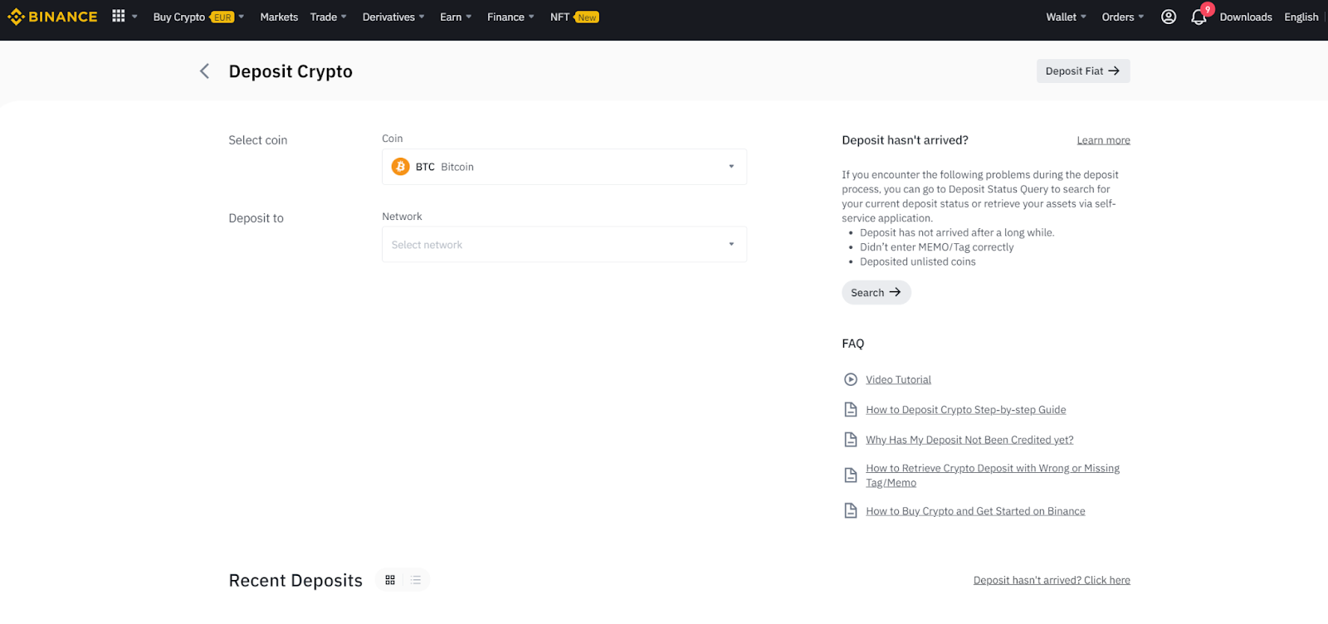Image resolution: width=1328 pixels, height=624 pixels.
Task: Open the user profile icon
Action: coord(1169,17)
